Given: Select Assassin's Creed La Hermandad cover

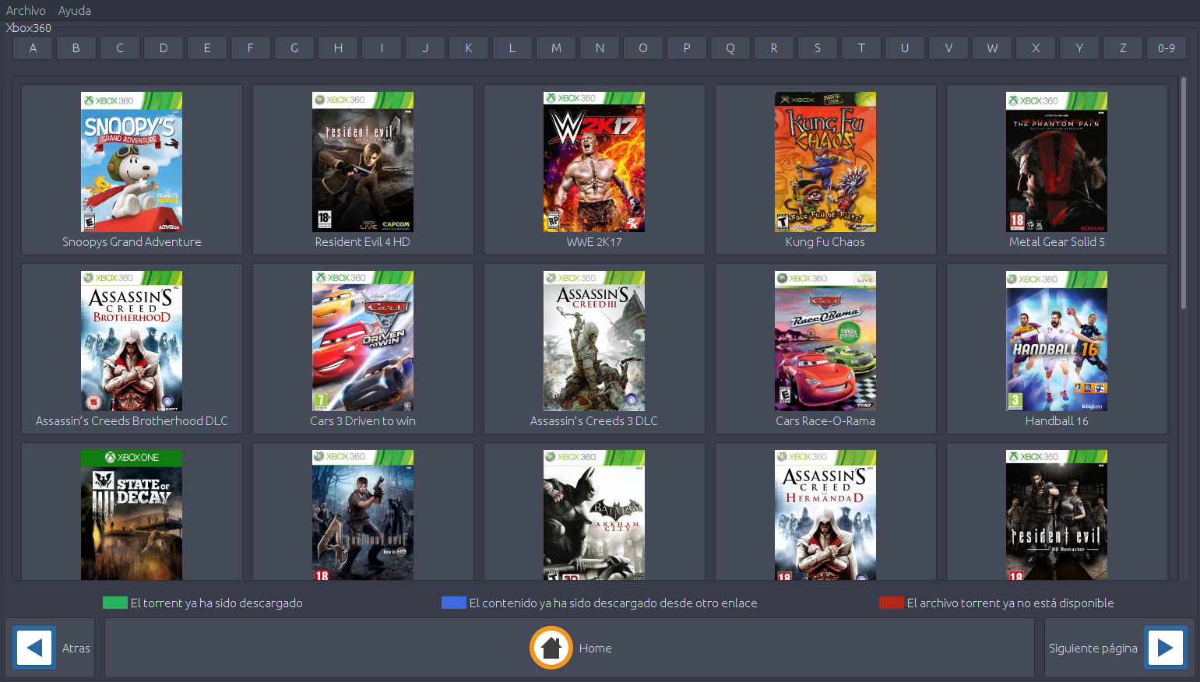Looking at the screenshot, I should [x=825, y=515].
